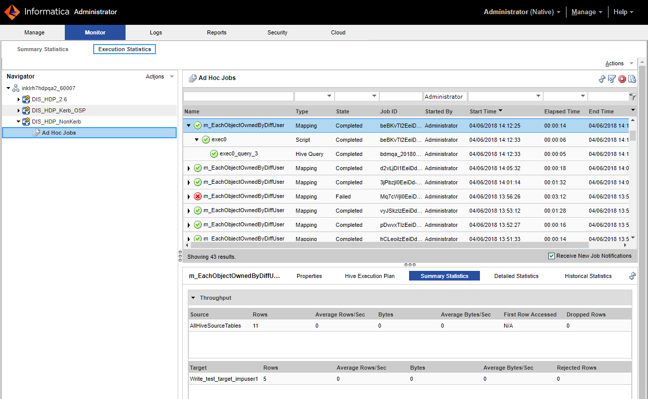Screen dimensions: 648x399
Task: Open the Properties detail tab
Action: tap(309, 276)
